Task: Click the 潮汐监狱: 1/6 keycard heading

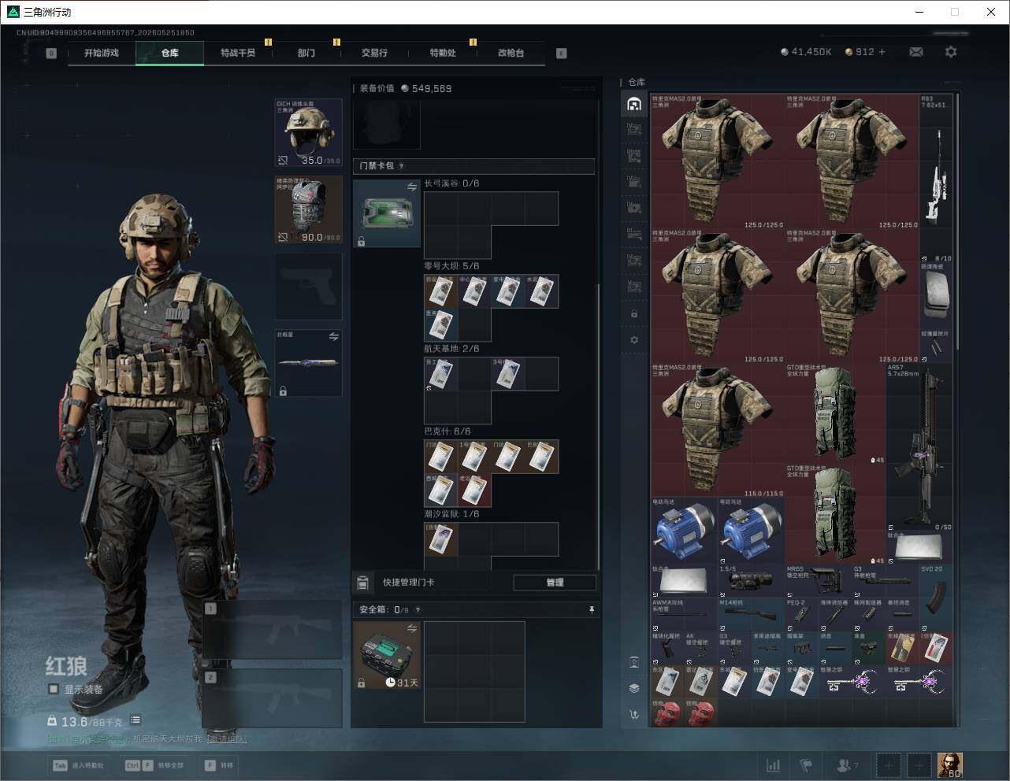Action: click(451, 514)
